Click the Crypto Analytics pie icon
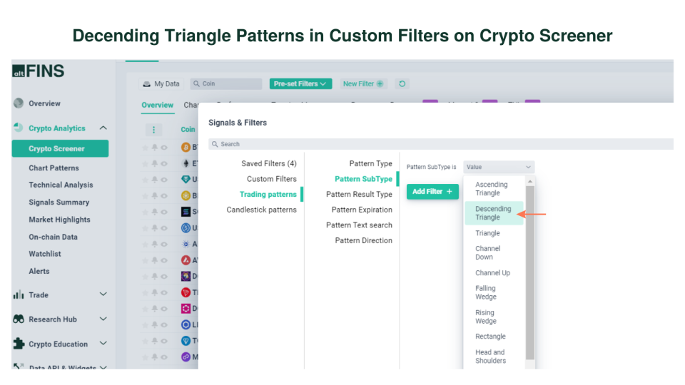The width and height of the screenshot is (685, 385). click(x=19, y=128)
